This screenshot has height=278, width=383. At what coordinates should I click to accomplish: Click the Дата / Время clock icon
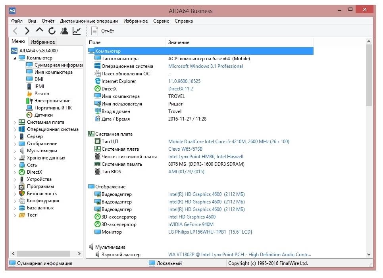pyautogui.click(x=98, y=119)
